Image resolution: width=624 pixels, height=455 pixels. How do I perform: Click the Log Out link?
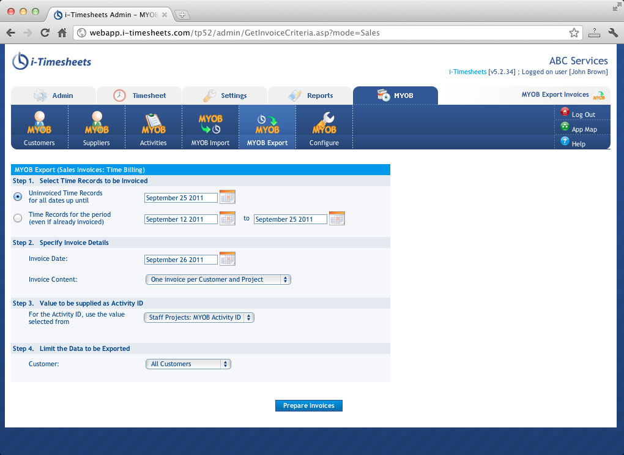point(584,115)
